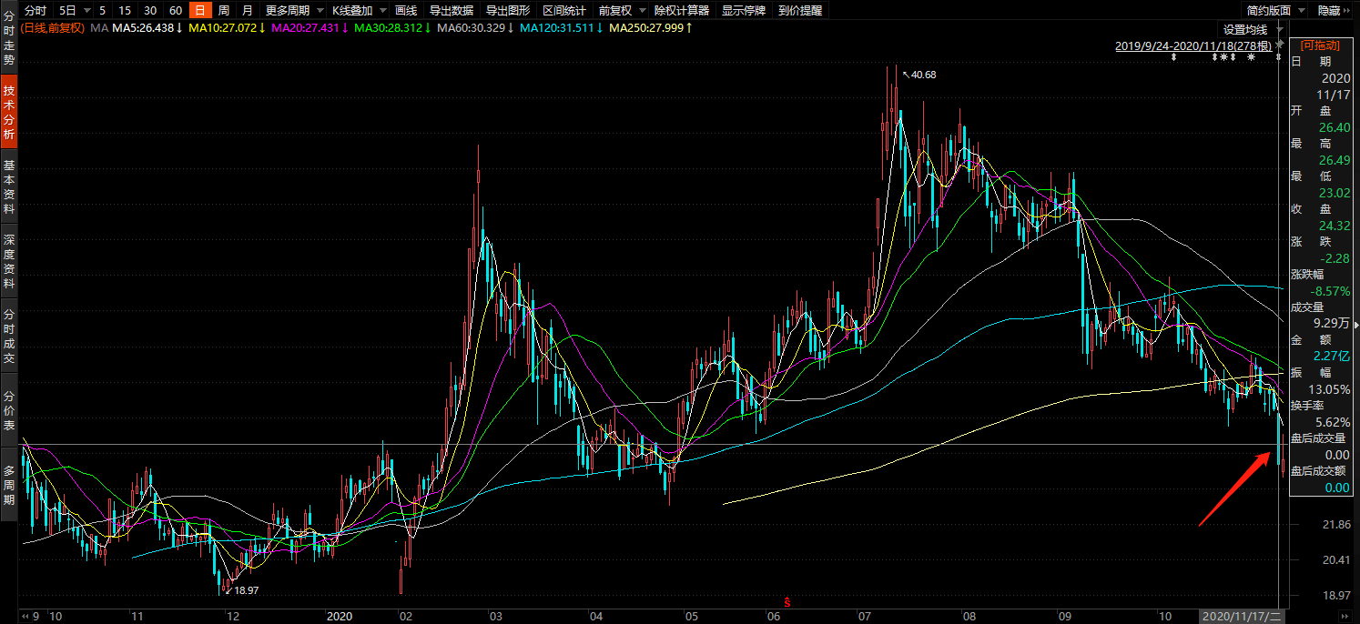Click the 40.68 high price marker

[922, 75]
